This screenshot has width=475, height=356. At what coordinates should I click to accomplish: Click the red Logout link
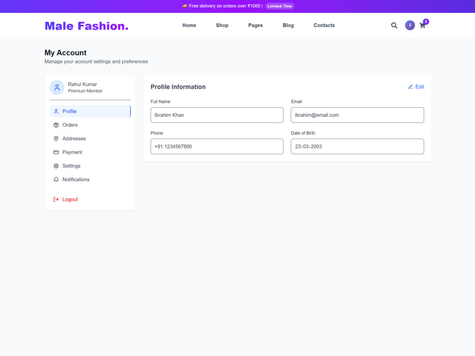pyautogui.click(x=90, y=199)
